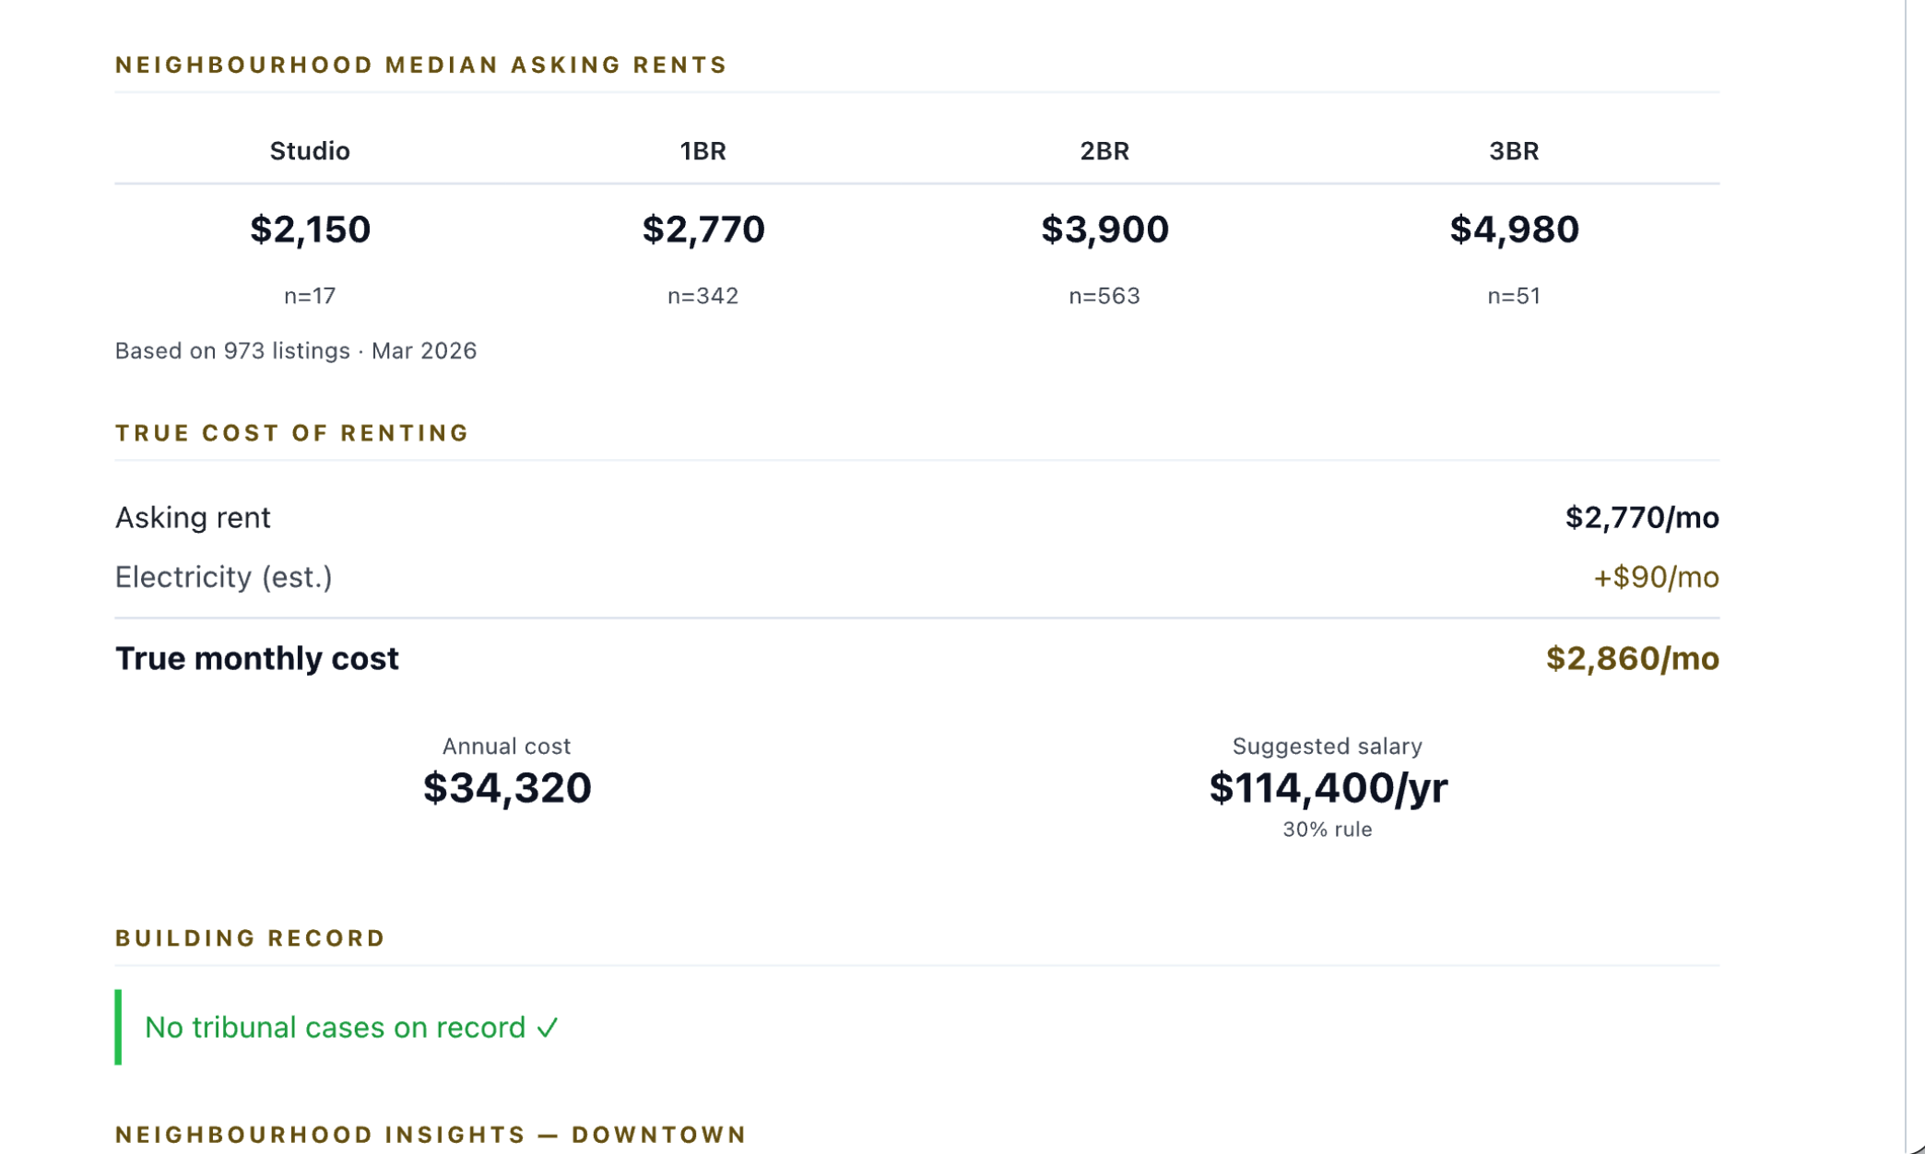Select the 2BR column header
The width and height of the screenshot is (1925, 1154).
(x=1104, y=151)
